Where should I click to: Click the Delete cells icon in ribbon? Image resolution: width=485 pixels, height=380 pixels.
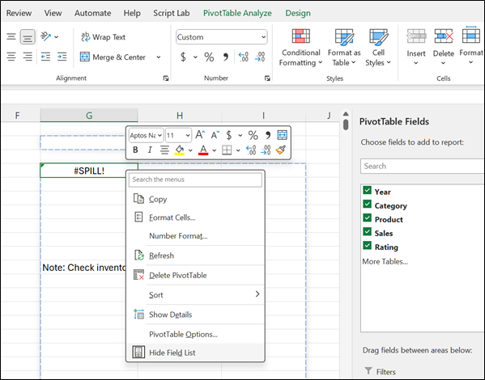click(x=443, y=36)
